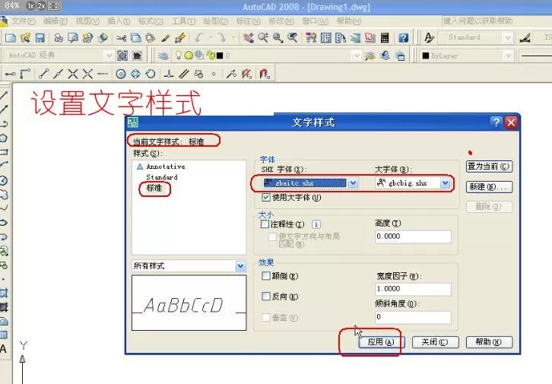This screenshot has height=384, width=552.
Task: Open the Text Style icon in Styles toolbar
Action: 429,37
